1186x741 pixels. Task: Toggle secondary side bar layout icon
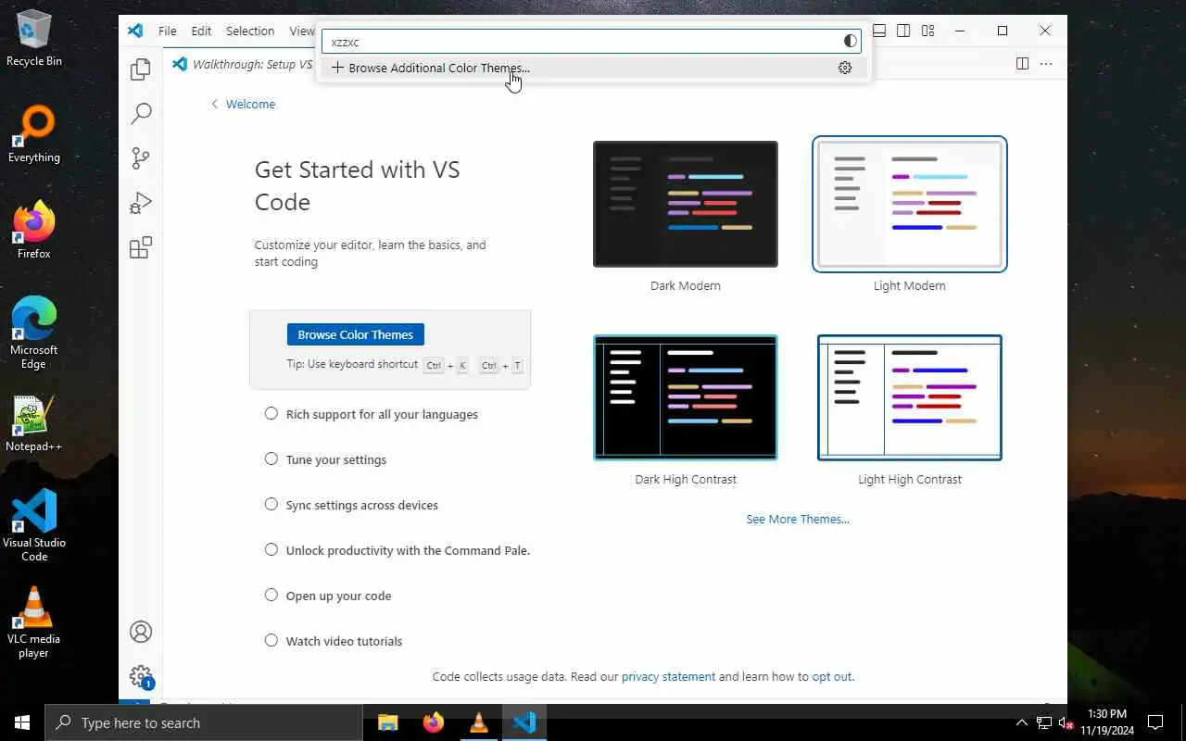point(903,31)
